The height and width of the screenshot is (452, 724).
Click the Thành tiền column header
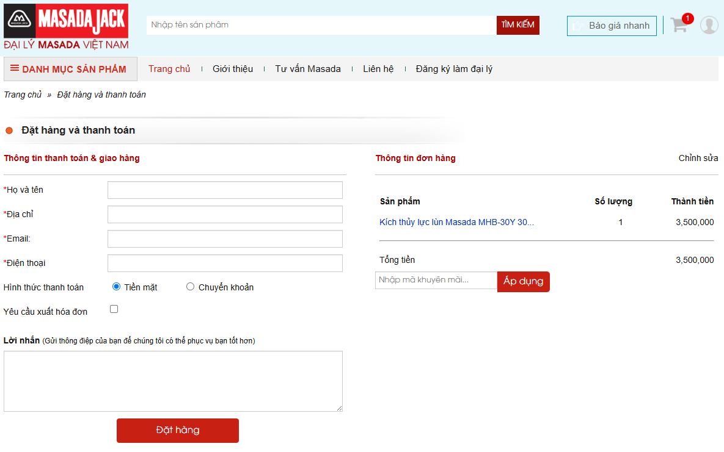pyautogui.click(x=692, y=201)
